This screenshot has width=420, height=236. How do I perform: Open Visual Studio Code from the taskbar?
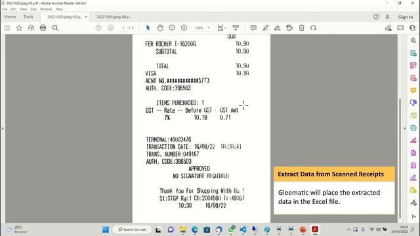click(243, 229)
